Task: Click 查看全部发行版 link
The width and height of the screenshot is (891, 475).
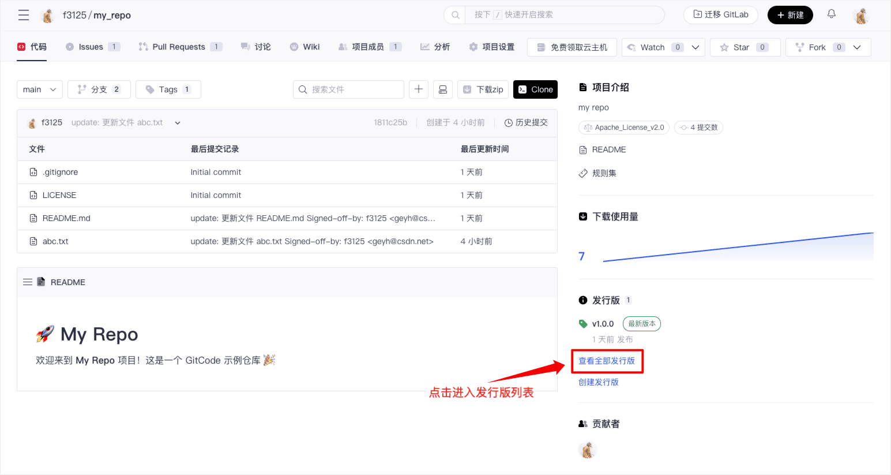Action: [x=607, y=361]
